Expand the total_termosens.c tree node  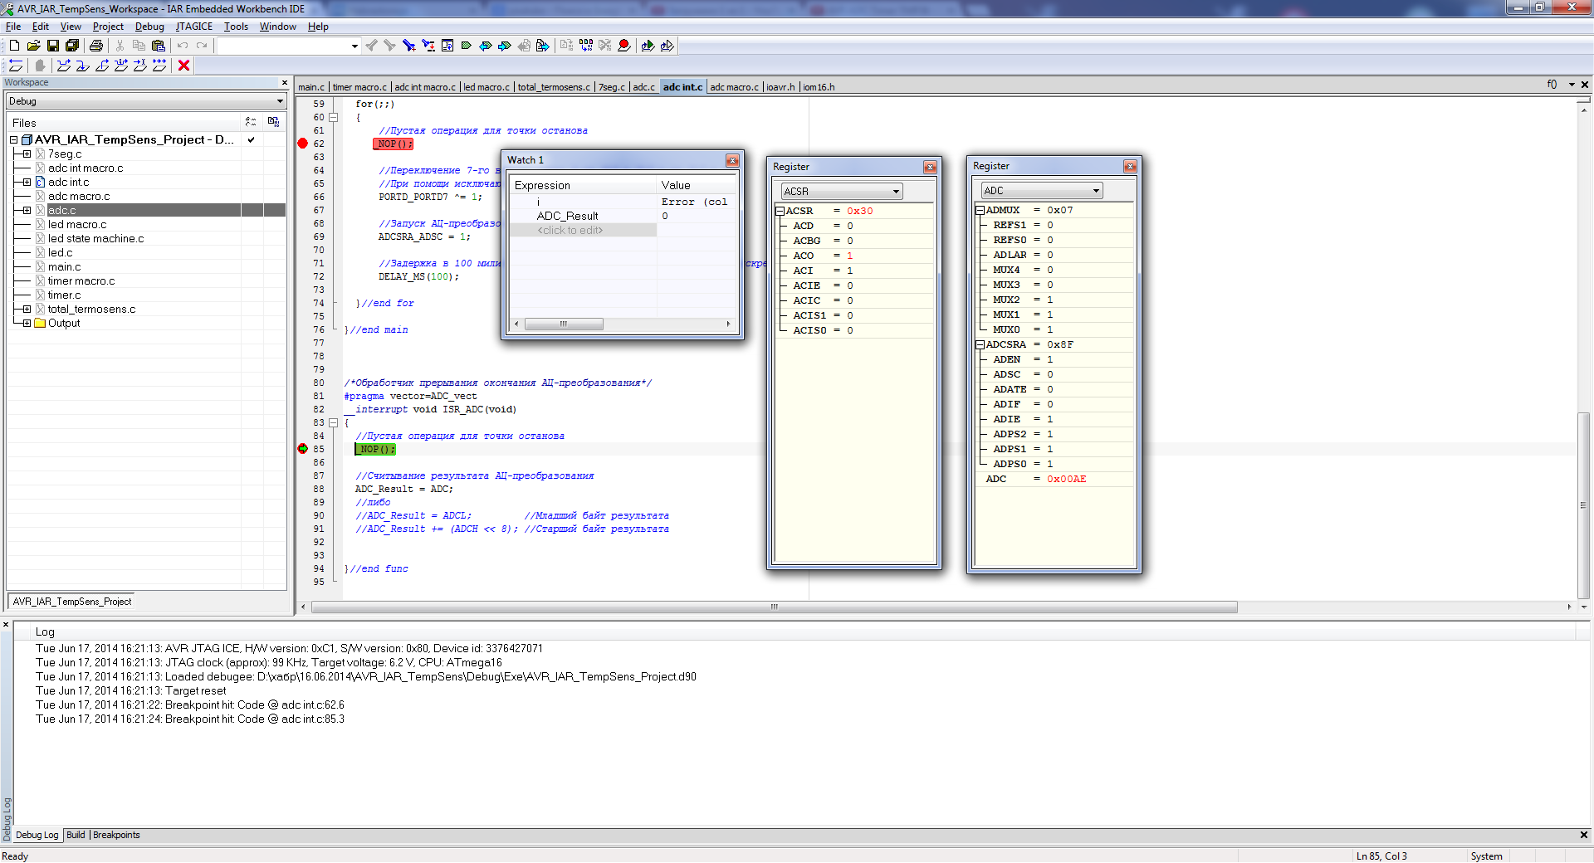click(27, 309)
